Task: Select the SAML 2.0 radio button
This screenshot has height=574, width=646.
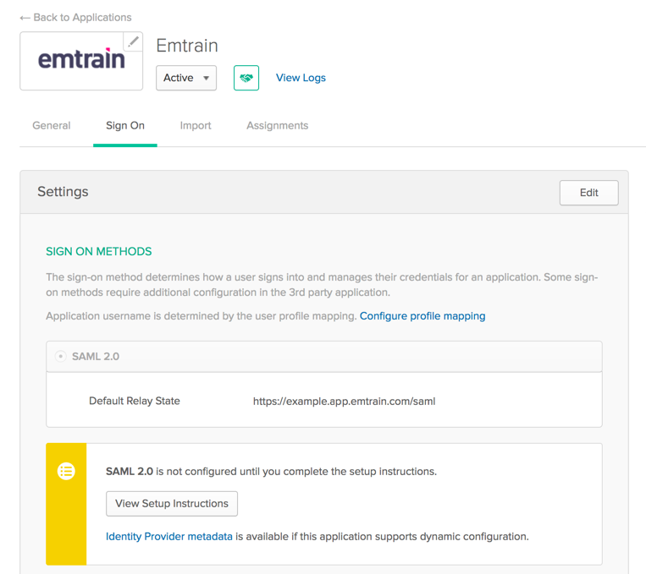Action: point(61,357)
